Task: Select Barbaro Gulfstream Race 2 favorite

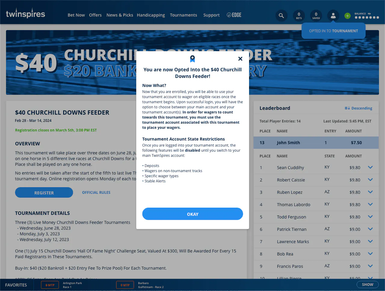Action: click(151, 285)
